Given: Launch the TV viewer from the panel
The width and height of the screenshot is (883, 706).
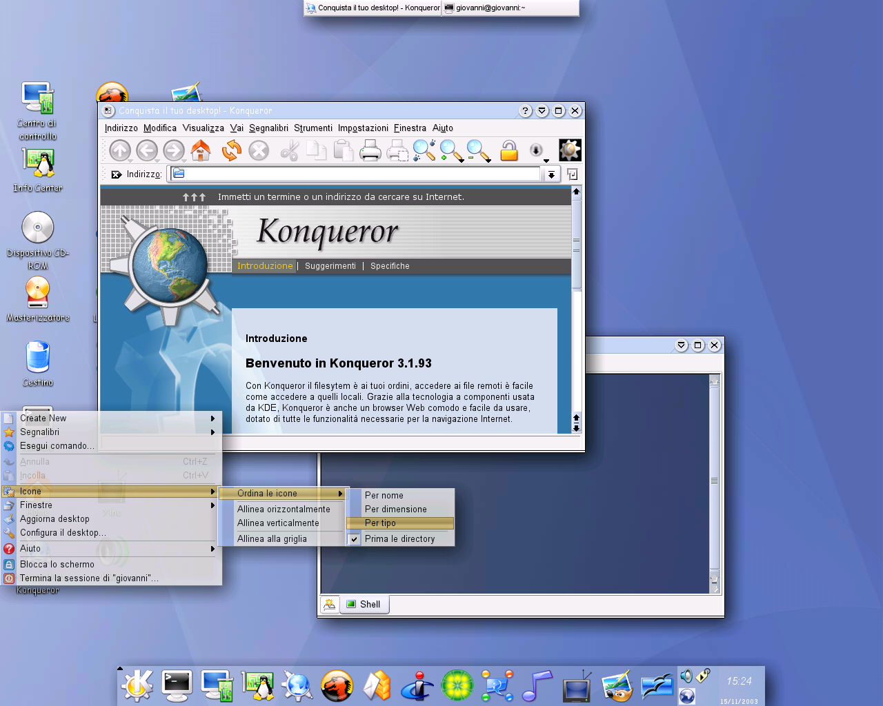Looking at the screenshot, I should pos(577,685).
